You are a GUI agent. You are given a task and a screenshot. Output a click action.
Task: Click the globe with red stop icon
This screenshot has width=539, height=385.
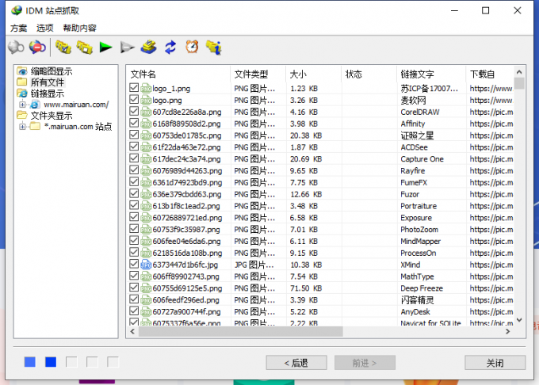coord(36,48)
